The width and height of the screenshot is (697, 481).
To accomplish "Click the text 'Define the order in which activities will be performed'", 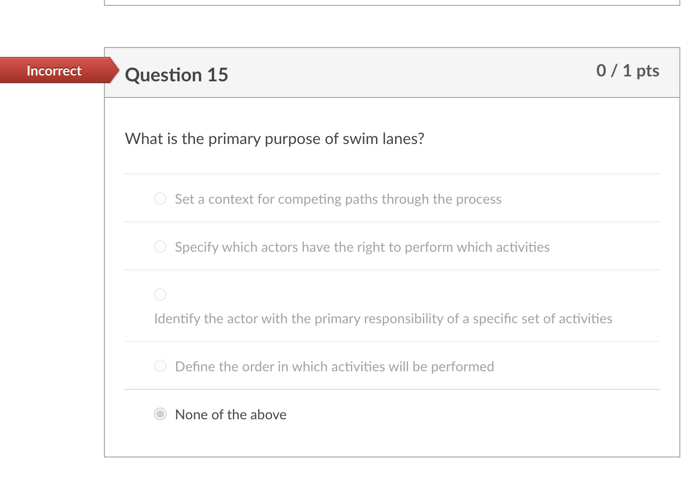I will click(334, 366).
